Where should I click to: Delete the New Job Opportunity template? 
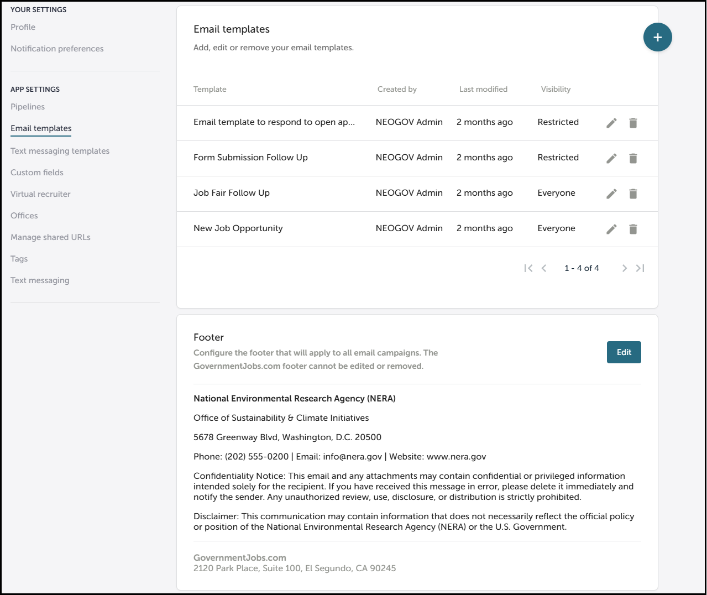[633, 229]
